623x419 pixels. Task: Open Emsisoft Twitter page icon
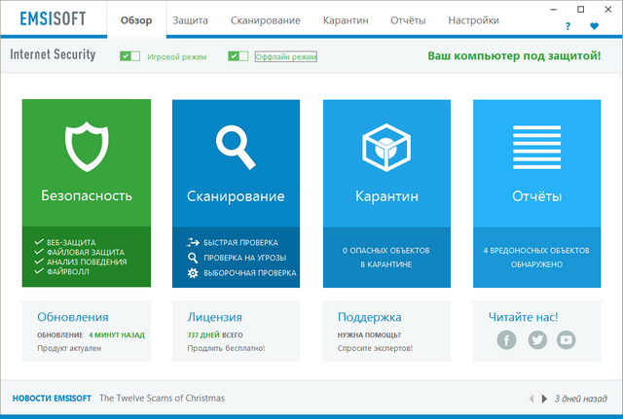536,340
